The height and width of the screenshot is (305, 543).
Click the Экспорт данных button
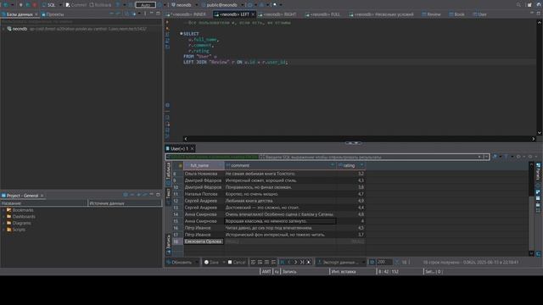tap(338, 262)
